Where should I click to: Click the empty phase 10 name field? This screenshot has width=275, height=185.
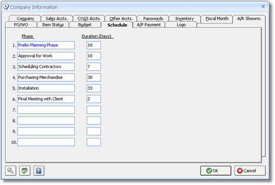(x=46, y=142)
